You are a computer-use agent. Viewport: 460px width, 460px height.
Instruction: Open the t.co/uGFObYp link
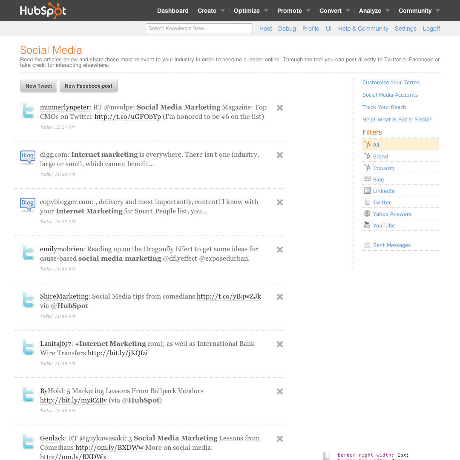click(128, 116)
